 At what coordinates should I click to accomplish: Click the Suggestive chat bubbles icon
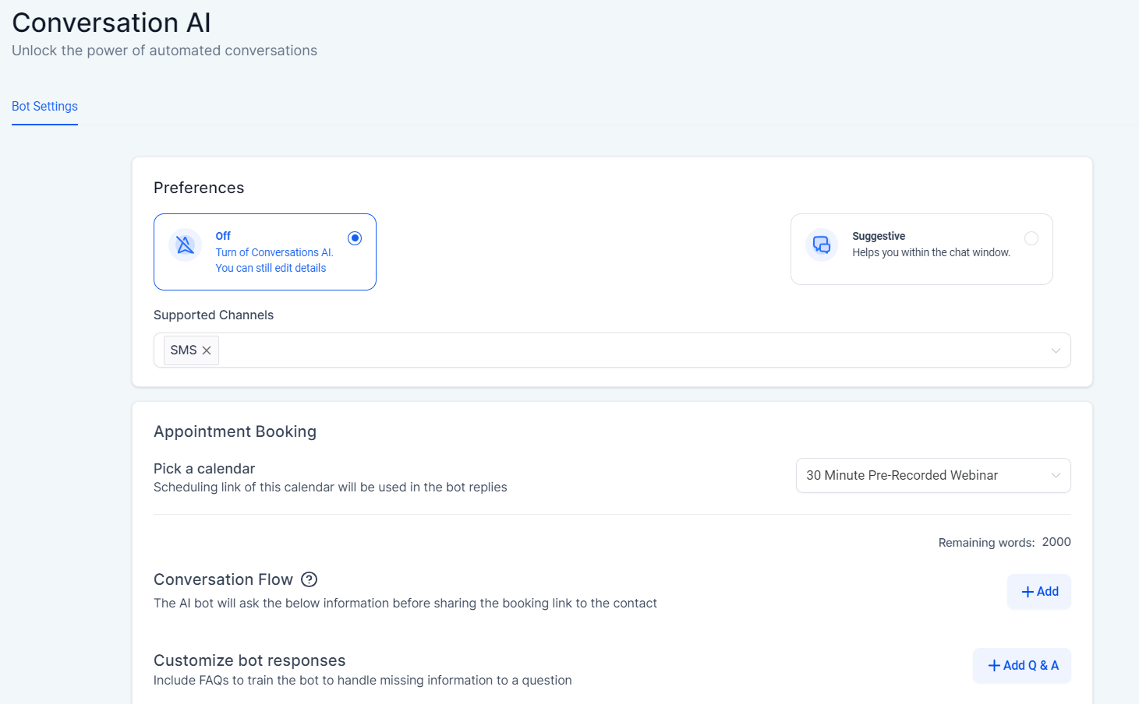point(822,245)
